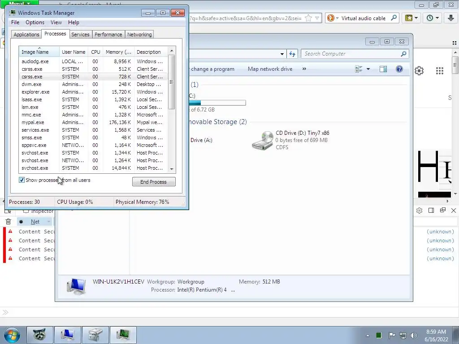Open DuckDuckGo search engine selector icon
Image resolution: width=459 pixels, height=344 pixels.
(x=330, y=18)
